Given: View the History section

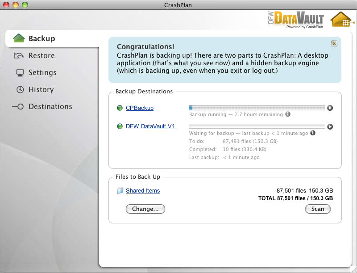Looking at the screenshot, I should (x=41, y=89).
